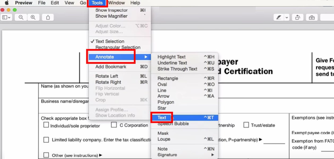Click the zoom out magnifier icon
This screenshot has width=334, height=159.
point(21,17)
